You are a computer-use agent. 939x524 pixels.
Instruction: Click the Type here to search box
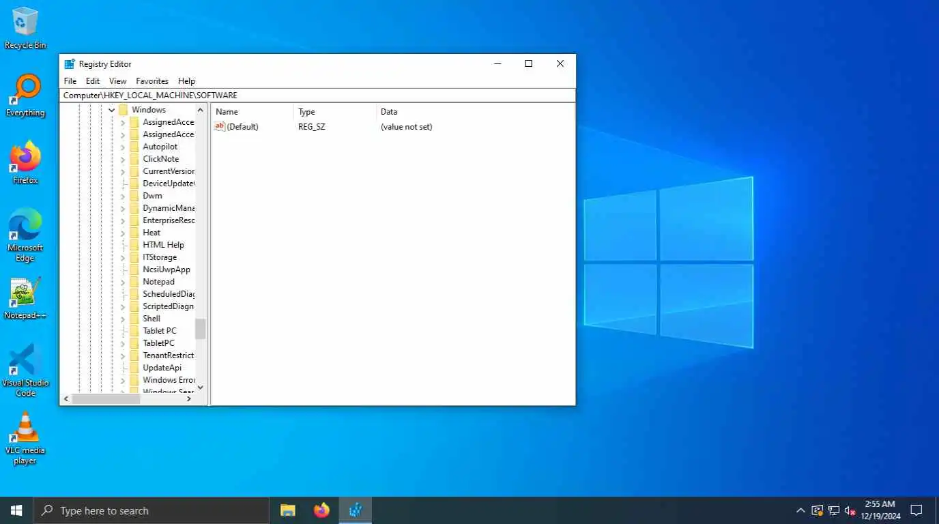click(x=151, y=510)
